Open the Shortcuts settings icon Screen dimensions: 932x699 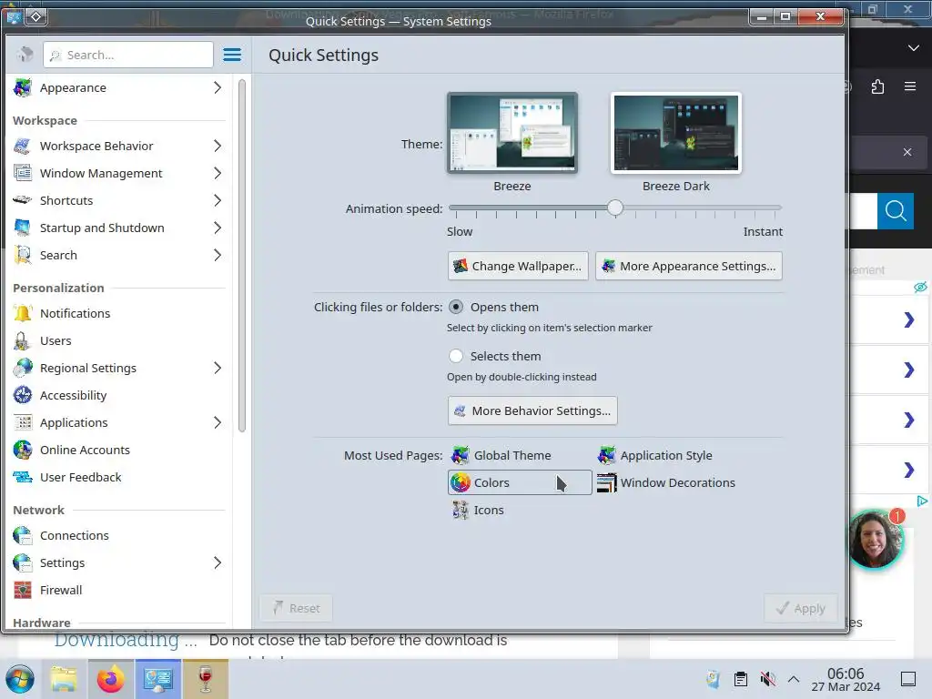tap(23, 200)
